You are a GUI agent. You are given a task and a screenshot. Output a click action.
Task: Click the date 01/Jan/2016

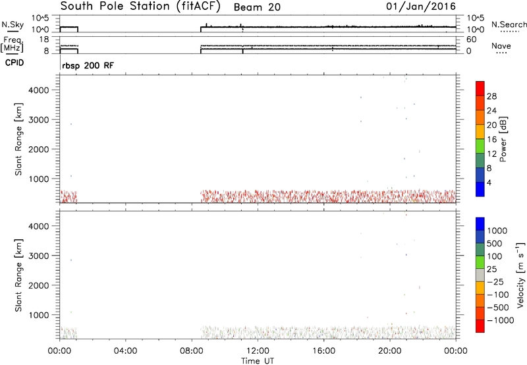pyautogui.click(x=421, y=6)
